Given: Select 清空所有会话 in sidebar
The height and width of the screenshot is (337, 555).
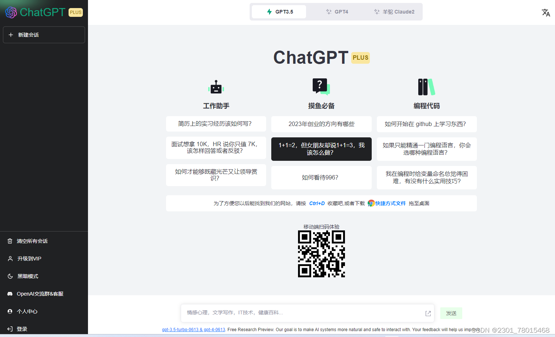Looking at the screenshot, I should [44, 241].
